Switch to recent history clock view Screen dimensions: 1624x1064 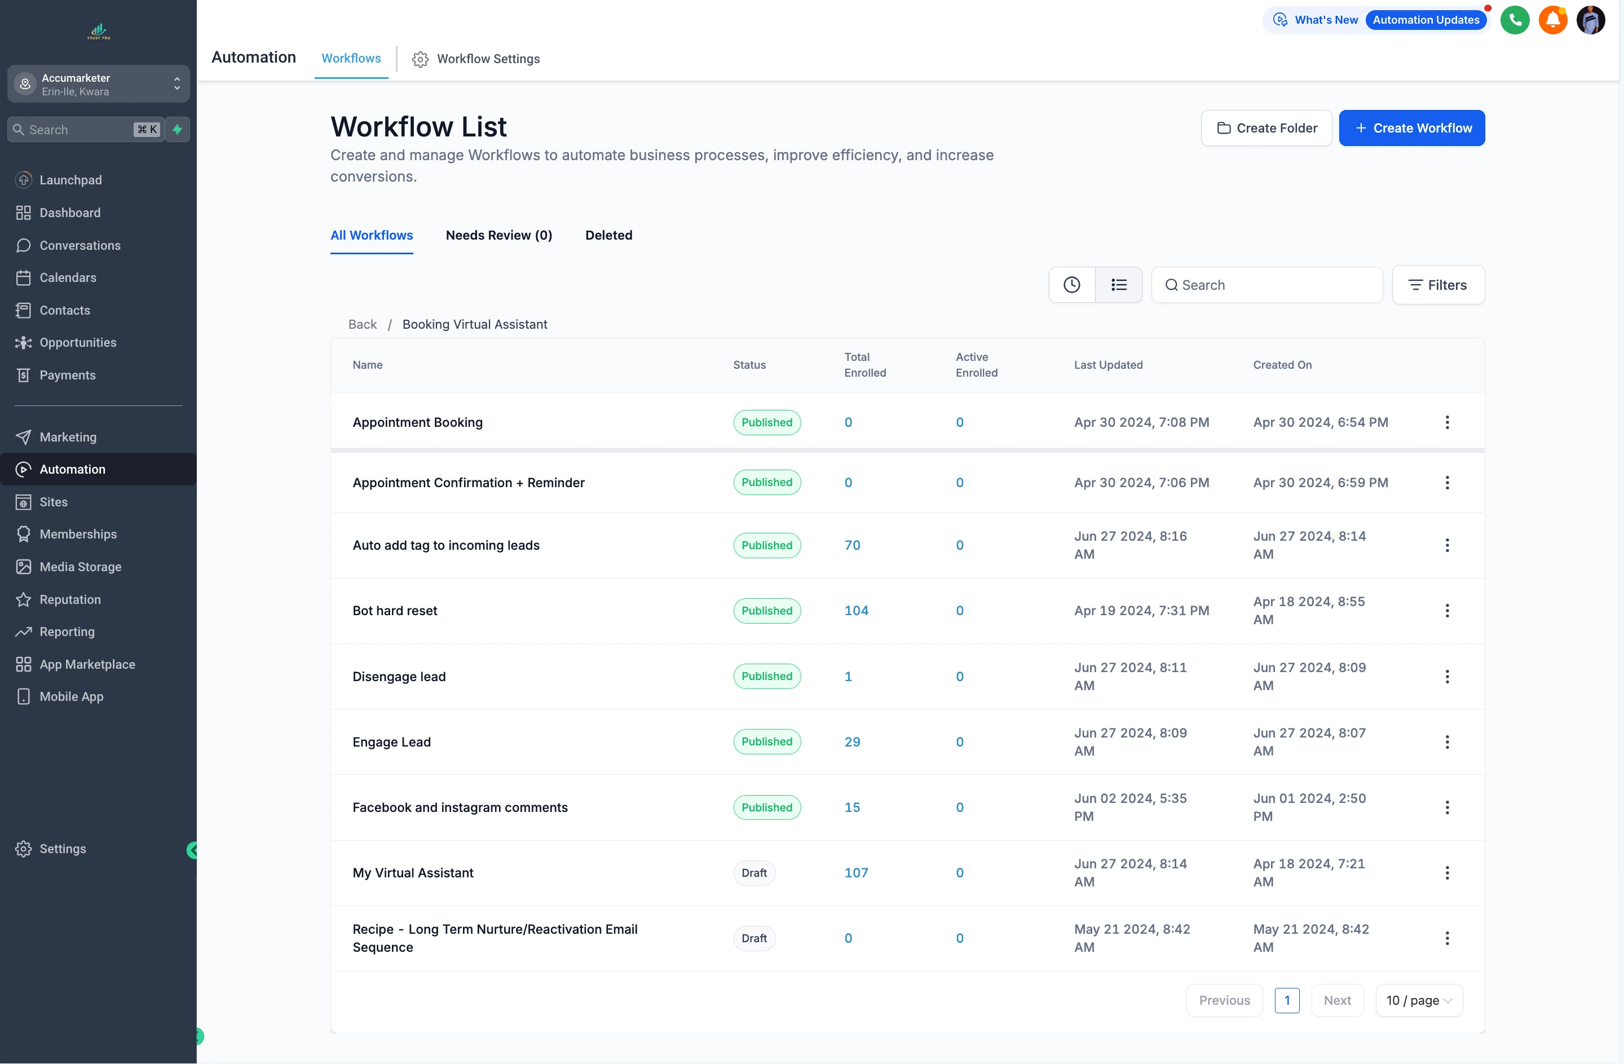point(1071,285)
